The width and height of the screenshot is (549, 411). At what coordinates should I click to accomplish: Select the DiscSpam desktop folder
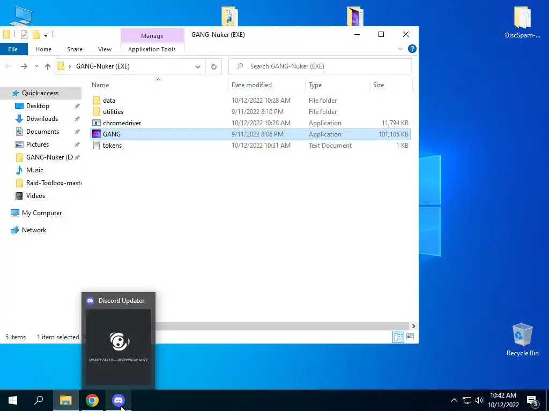pos(522,23)
